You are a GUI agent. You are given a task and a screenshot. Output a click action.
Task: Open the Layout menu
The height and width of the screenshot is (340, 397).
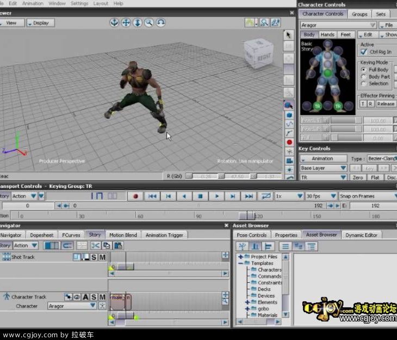tap(101, 4)
